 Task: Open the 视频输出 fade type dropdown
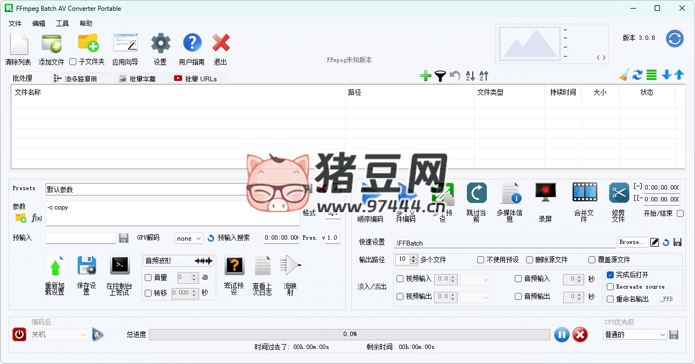[x=476, y=297]
